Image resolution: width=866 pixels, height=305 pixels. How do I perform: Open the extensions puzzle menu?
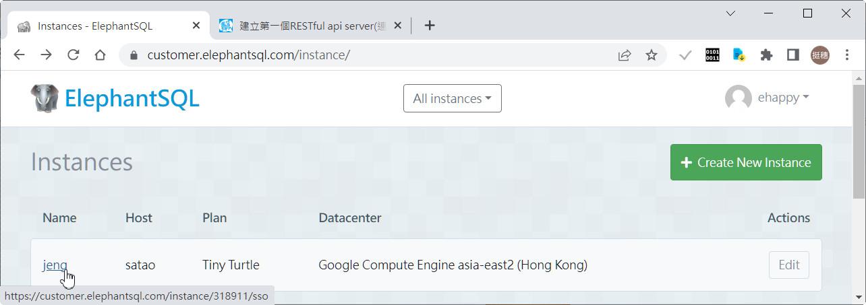pos(766,55)
